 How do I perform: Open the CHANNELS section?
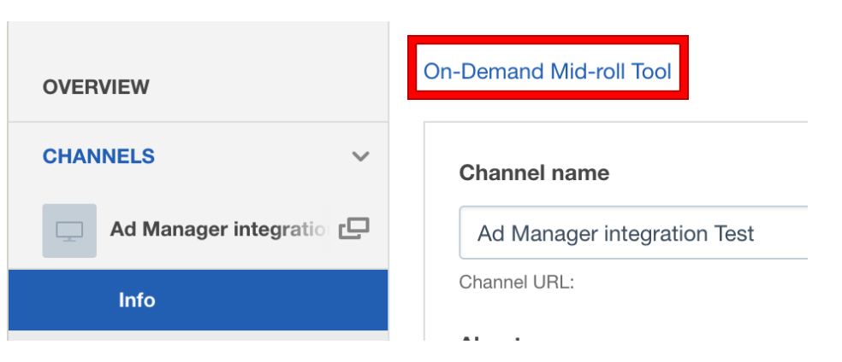pos(98,156)
